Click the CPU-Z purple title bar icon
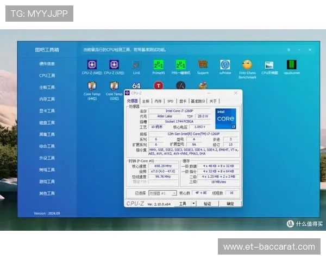Viewport: 326px width, 260px height. 127,93
